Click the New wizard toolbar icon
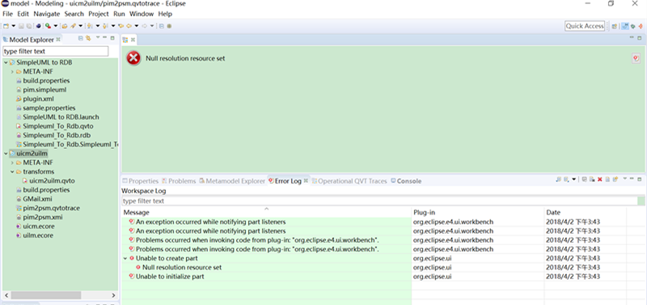 pyautogui.click(x=6, y=26)
